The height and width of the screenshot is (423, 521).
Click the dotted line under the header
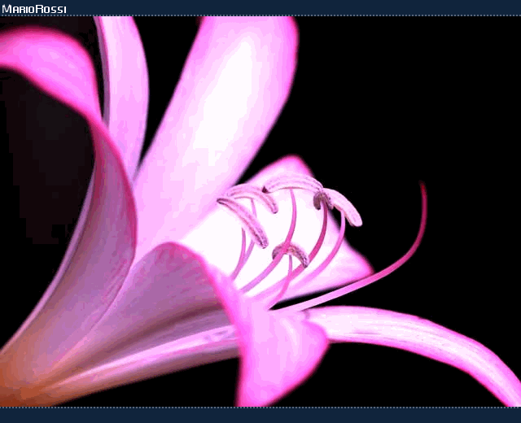pyautogui.click(x=260, y=16)
